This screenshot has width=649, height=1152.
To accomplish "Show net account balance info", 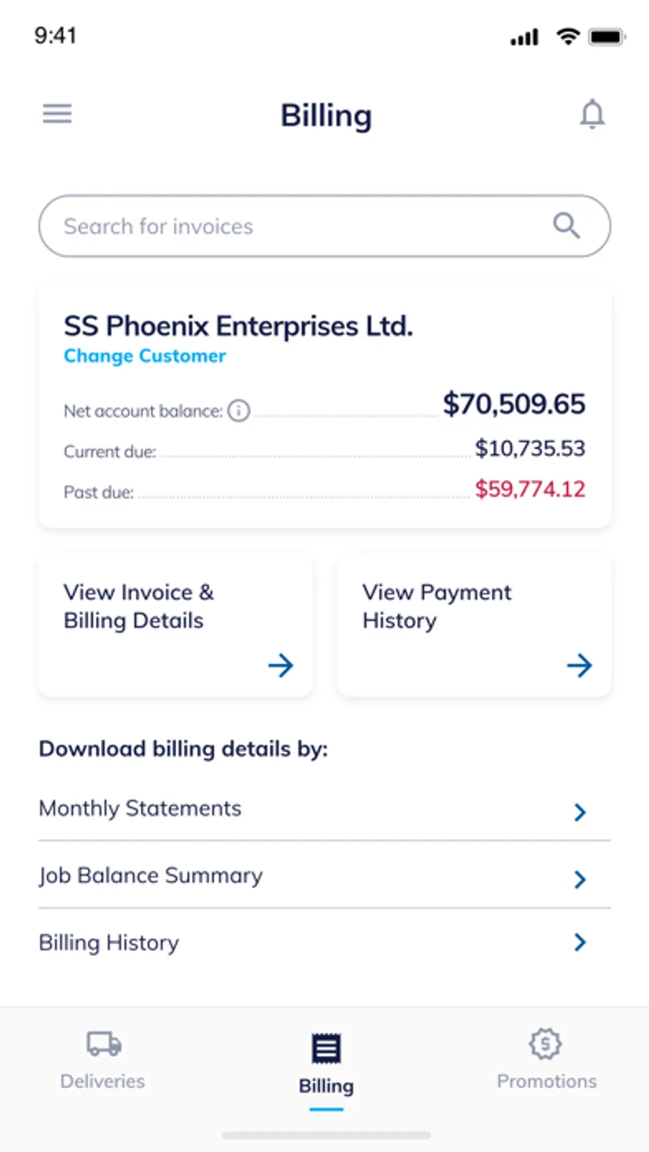I will point(239,411).
